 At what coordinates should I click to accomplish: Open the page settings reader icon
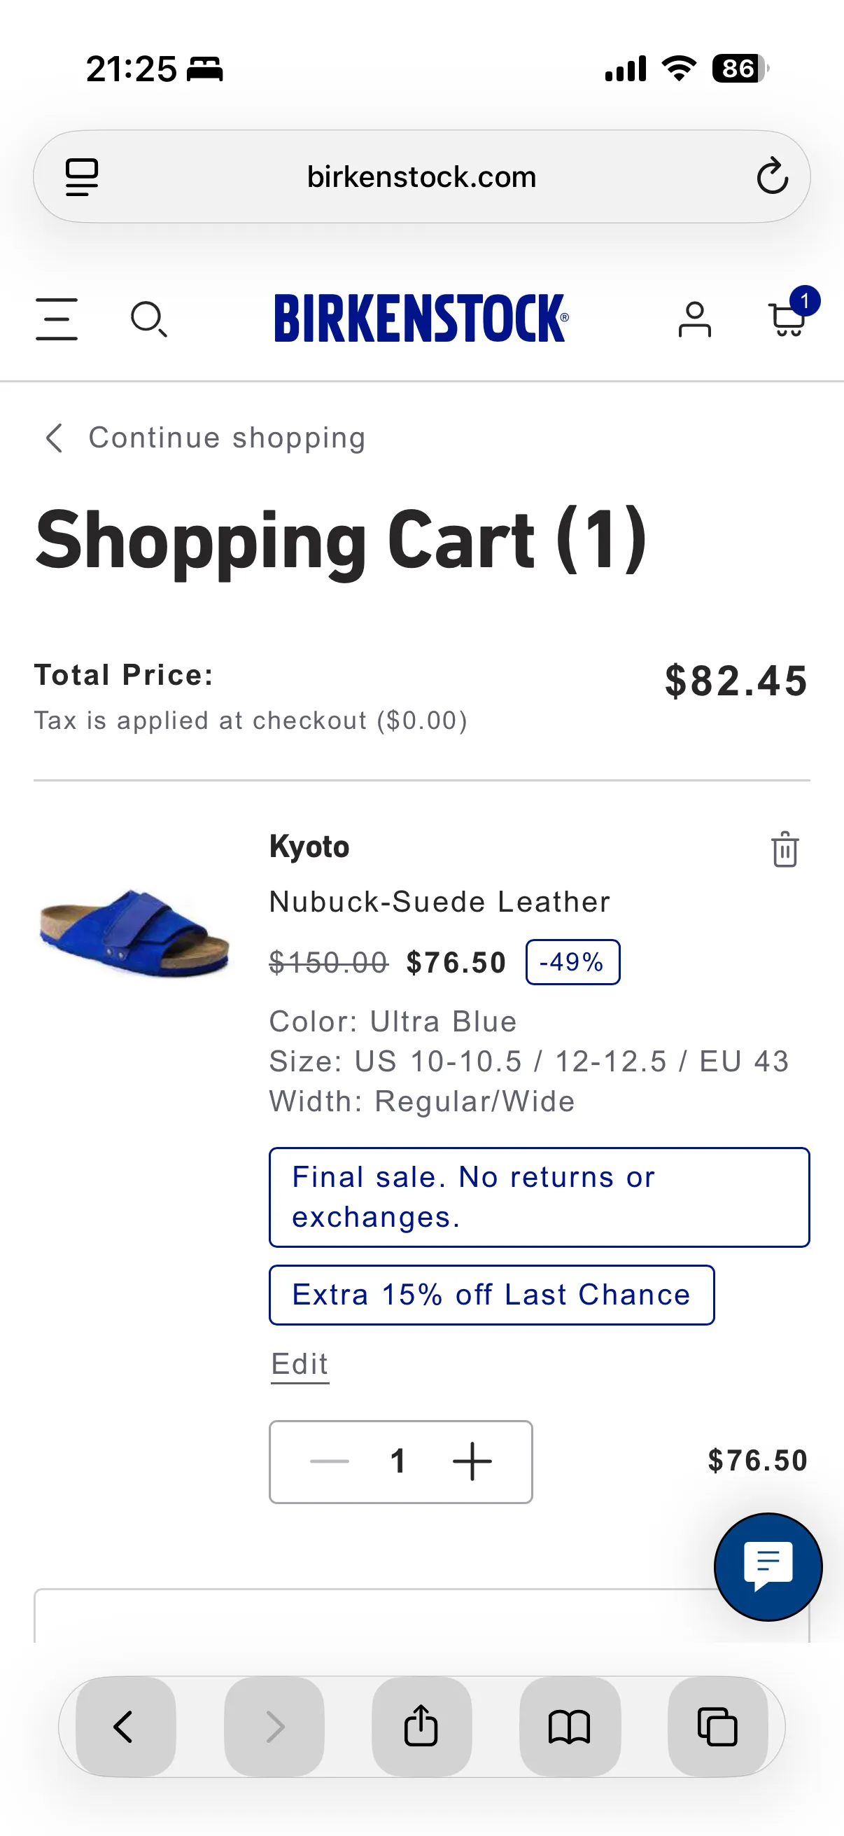(82, 176)
